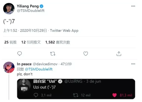Screen dimensions: 142x102
Task: Open the quoted Uzi tweet card
Action: coord(76,89)
